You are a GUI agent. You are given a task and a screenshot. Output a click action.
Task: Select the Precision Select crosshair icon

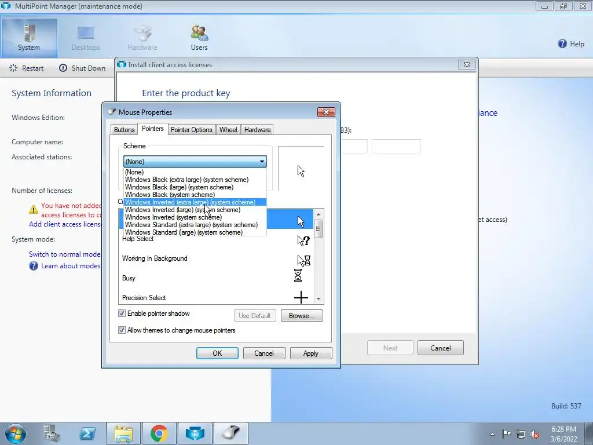[x=301, y=297]
